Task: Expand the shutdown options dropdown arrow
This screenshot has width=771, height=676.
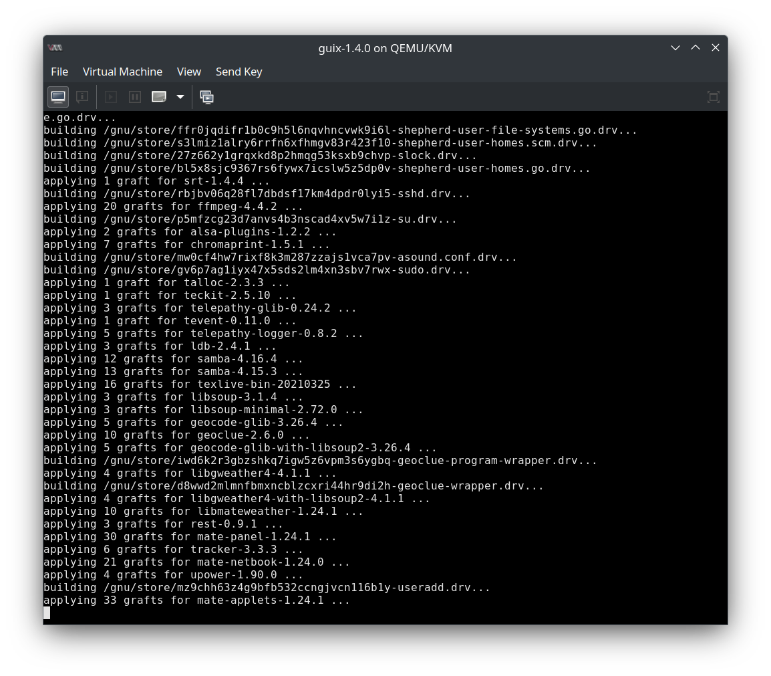Action: click(x=180, y=97)
